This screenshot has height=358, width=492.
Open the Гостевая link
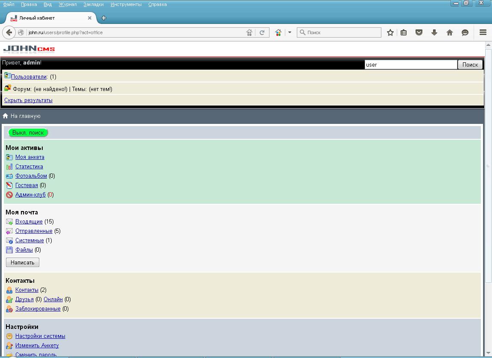(x=26, y=185)
